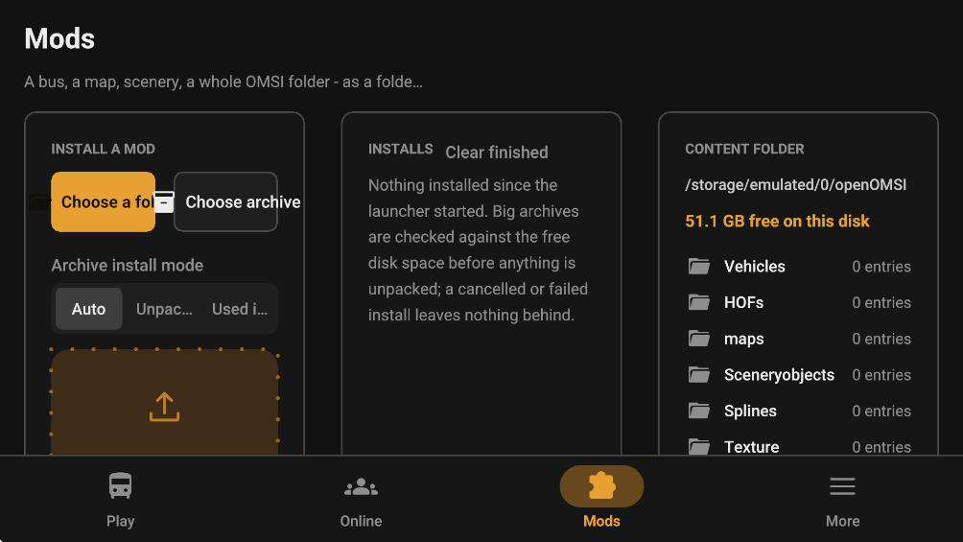Click the Sceneryobjects folder icon
Image resolution: width=963 pixels, height=542 pixels.
[x=699, y=375]
